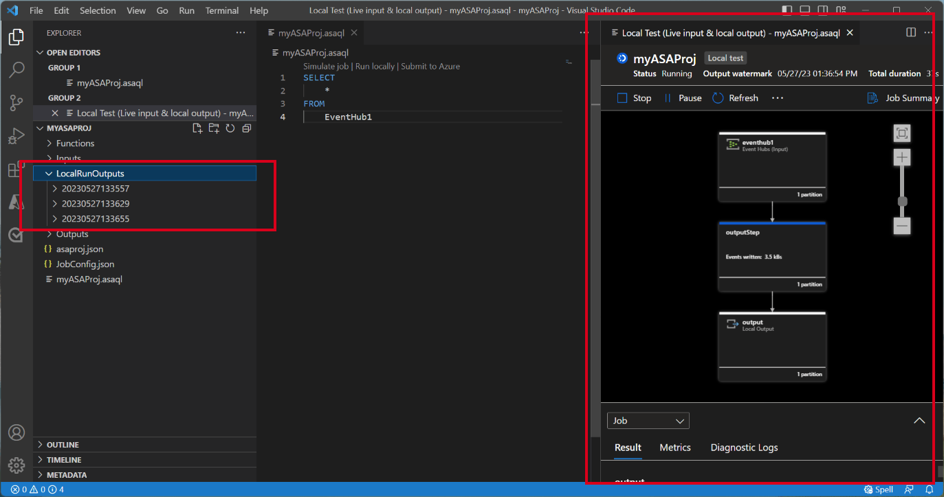This screenshot has width=944, height=497.
Task: Switch to the Metrics tab
Action: coord(674,447)
